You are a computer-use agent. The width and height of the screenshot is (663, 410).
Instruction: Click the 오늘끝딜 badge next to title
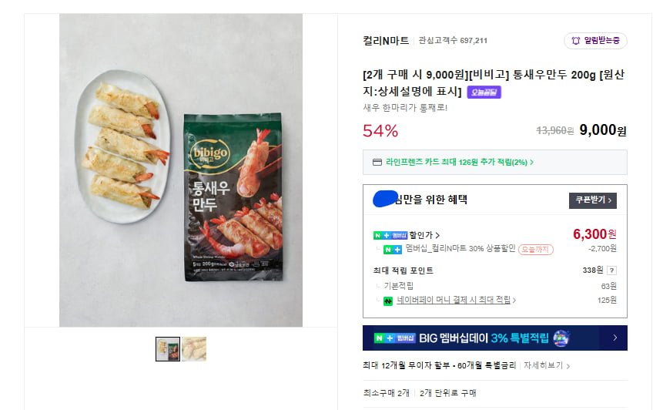point(484,92)
